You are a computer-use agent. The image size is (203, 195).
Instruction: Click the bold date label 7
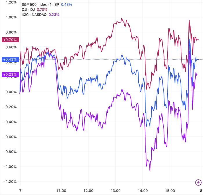[x=20, y=191]
